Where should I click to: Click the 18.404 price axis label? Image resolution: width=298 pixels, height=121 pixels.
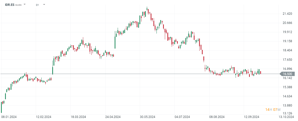(287, 50)
